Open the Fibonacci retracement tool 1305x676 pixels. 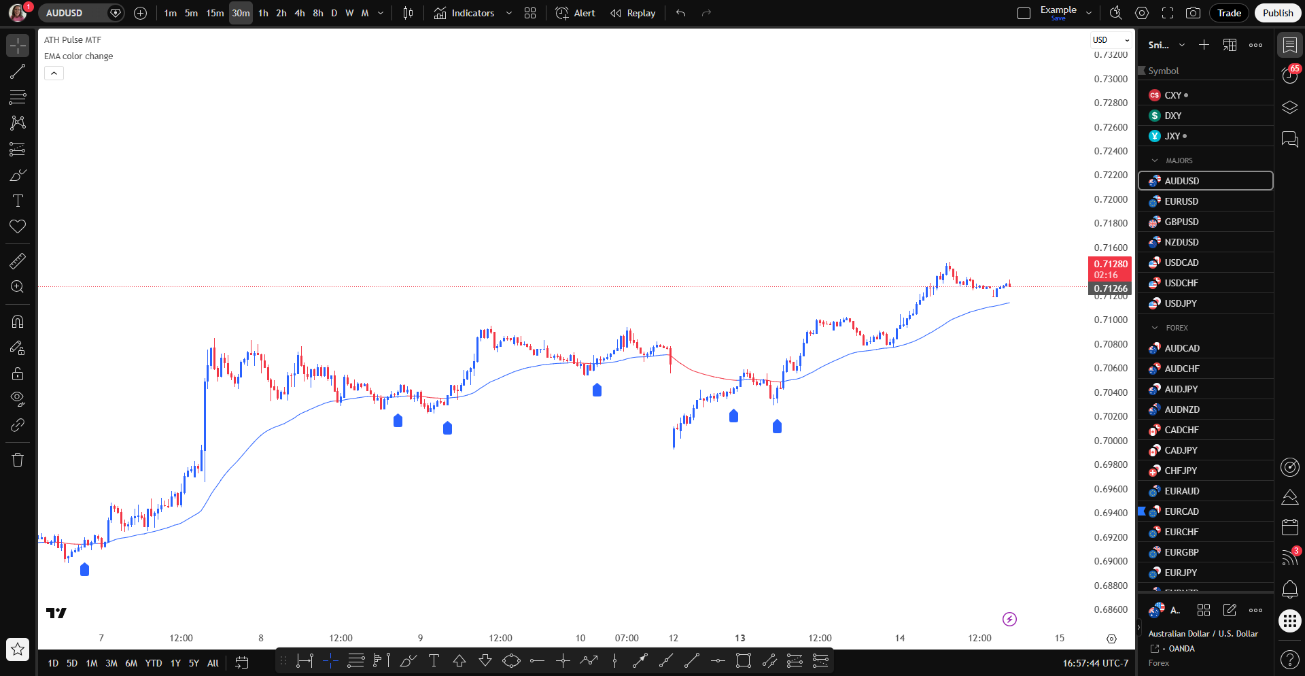[17, 97]
